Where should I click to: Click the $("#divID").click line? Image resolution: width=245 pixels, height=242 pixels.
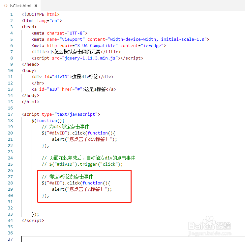point(78,133)
